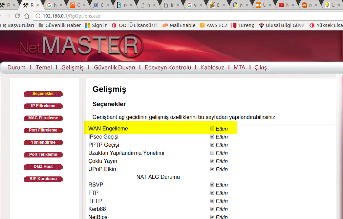The width and height of the screenshot is (343, 219).
Task: Disable the UPnP Etkin checkbox
Action: coord(212,169)
